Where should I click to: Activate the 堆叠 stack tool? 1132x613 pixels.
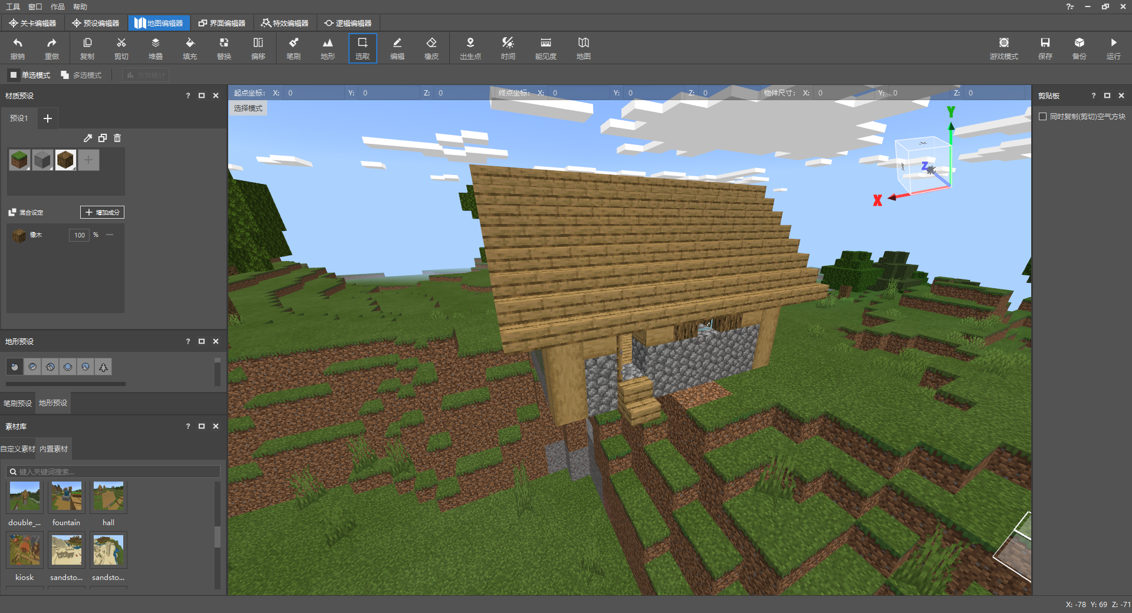click(156, 48)
